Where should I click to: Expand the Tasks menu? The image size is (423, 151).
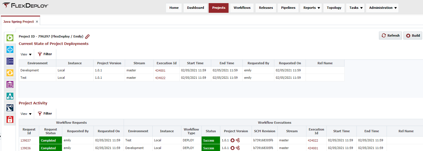pos(356,8)
